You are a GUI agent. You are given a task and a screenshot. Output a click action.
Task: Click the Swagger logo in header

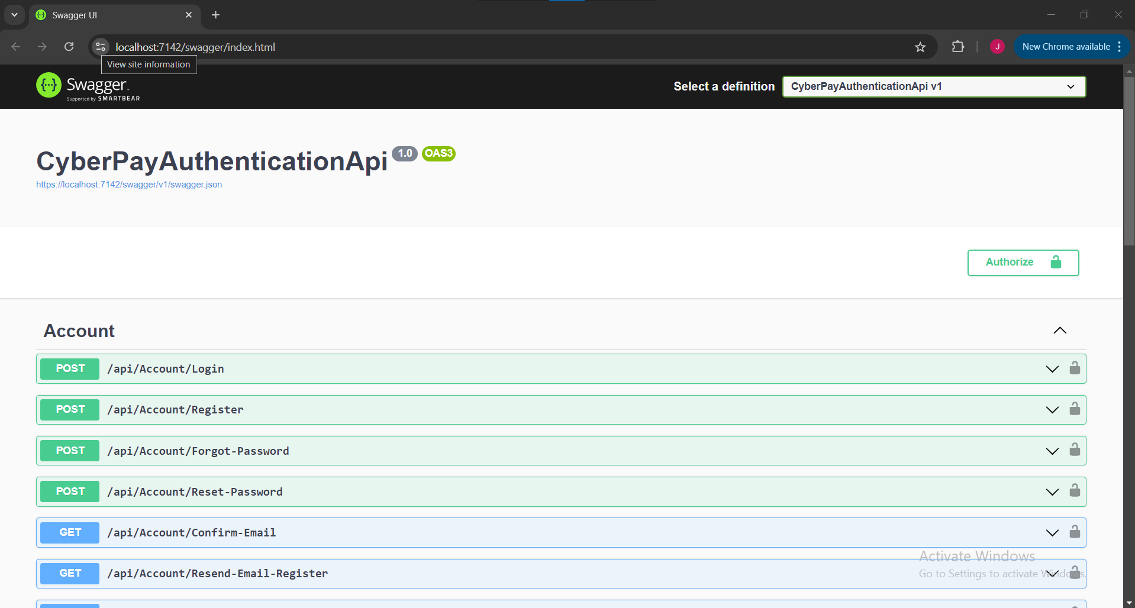(x=88, y=87)
